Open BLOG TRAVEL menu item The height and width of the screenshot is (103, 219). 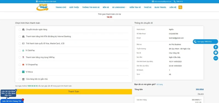[x=160, y=7]
